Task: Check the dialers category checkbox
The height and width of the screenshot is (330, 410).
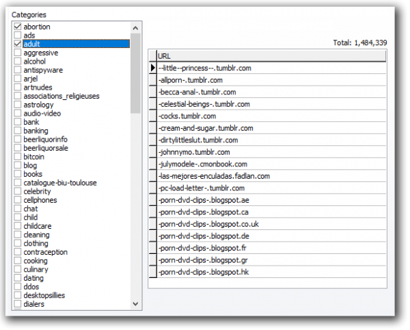Action: tap(18, 304)
